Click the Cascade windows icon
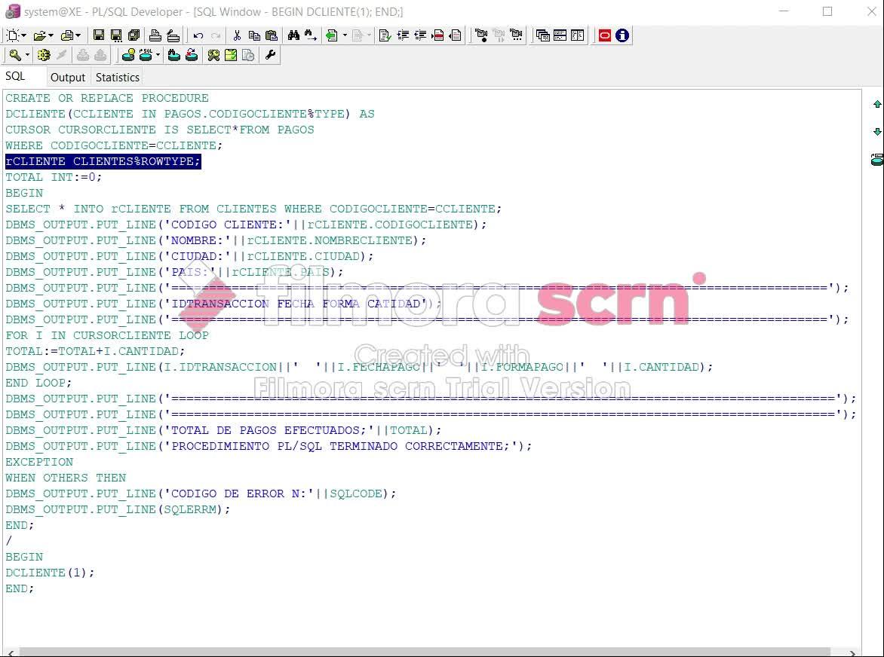This screenshot has width=884, height=657. click(542, 35)
